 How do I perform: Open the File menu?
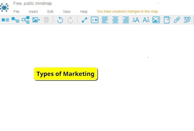point(16,12)
